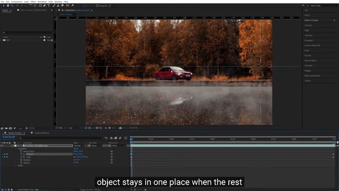Reset Transform properties via Reset link
This screenshot has height=191, width=339.
[76, 149]
